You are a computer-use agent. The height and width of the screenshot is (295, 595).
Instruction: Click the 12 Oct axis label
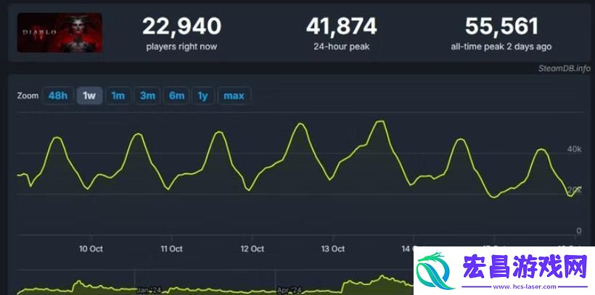click(x=253, y=249)
